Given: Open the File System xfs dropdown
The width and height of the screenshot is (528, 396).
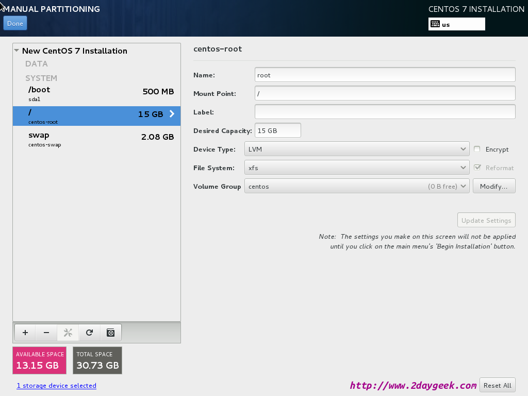Looking at the screenshot, I should 357,168.
